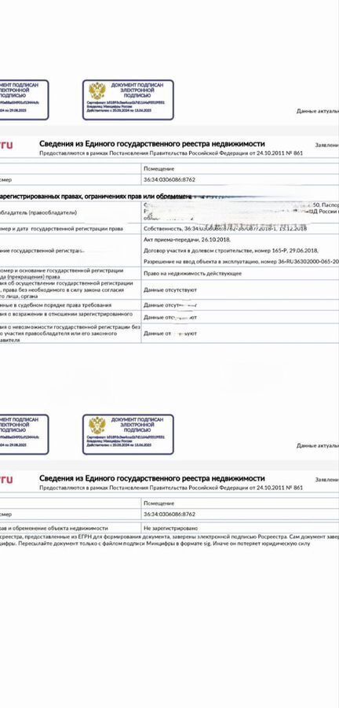The height and width of the screenshot is (708, 339).
Task: Click the coat of arms emblem in the upper page's signature stamp
Action: tap(97, 90)
